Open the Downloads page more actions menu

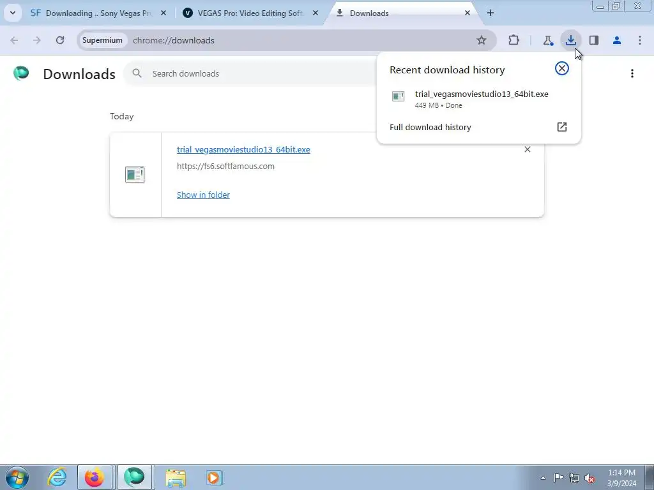coord(632,73)
